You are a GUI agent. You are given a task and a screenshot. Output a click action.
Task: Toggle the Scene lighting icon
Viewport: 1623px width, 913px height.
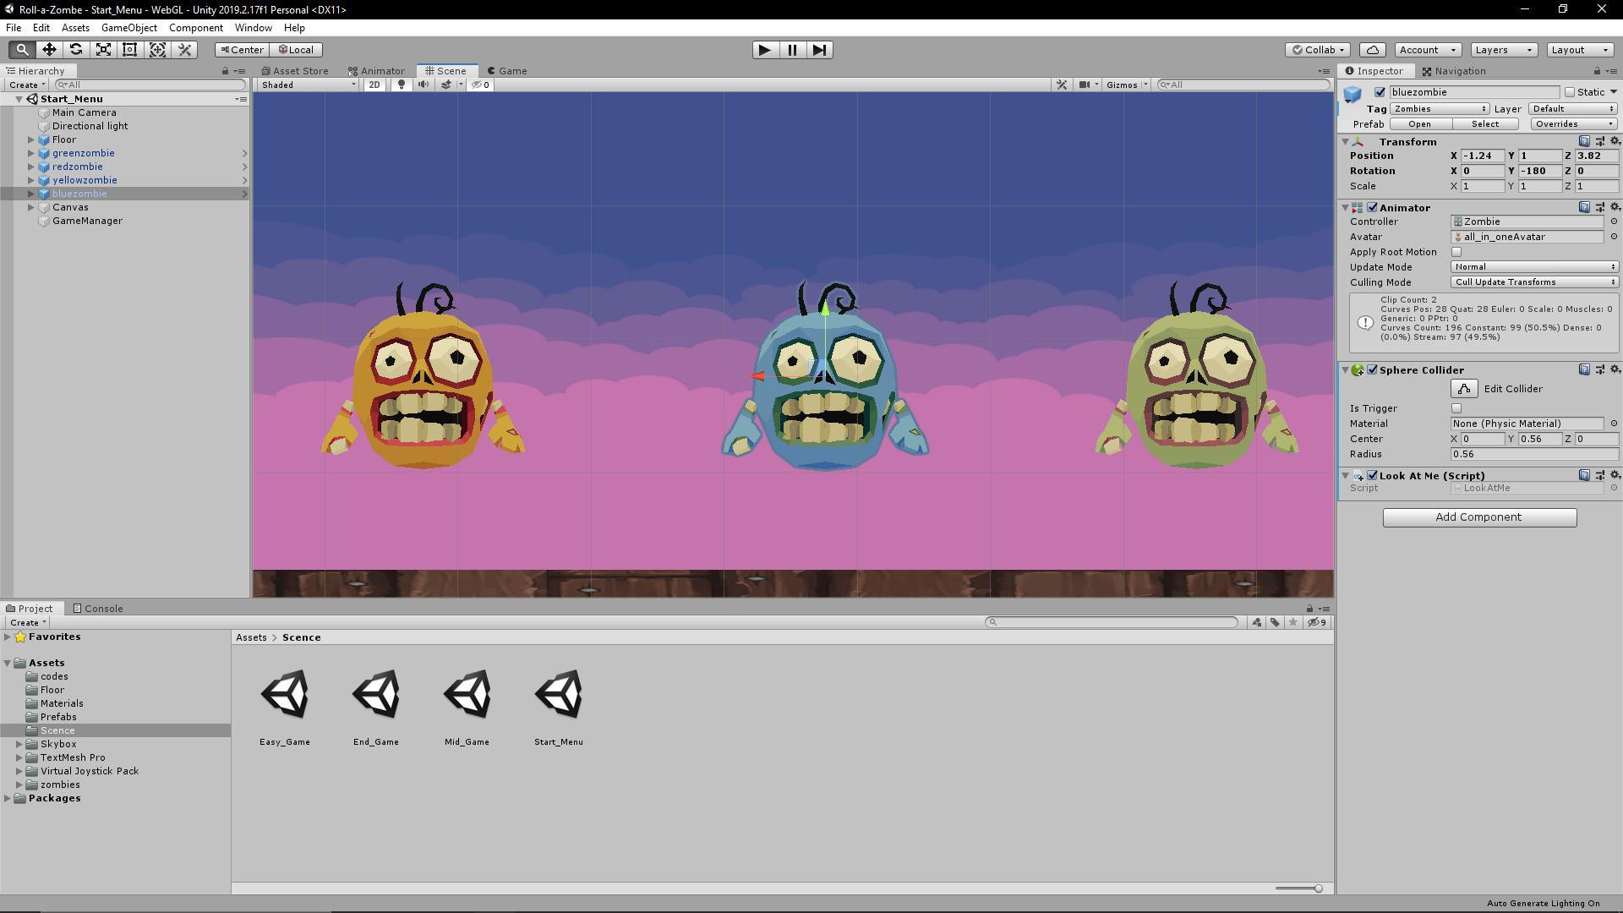point(401,85)
